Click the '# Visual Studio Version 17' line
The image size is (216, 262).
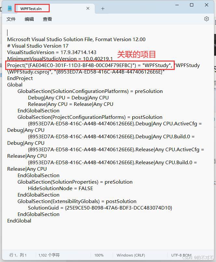[x=38, y=46]
